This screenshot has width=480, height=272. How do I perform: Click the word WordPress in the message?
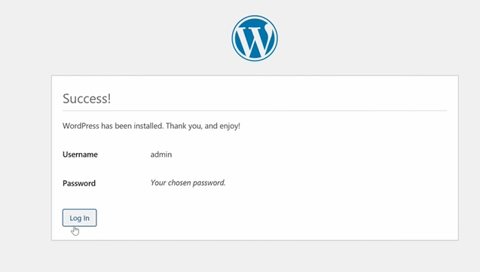[x=81, y=126]
